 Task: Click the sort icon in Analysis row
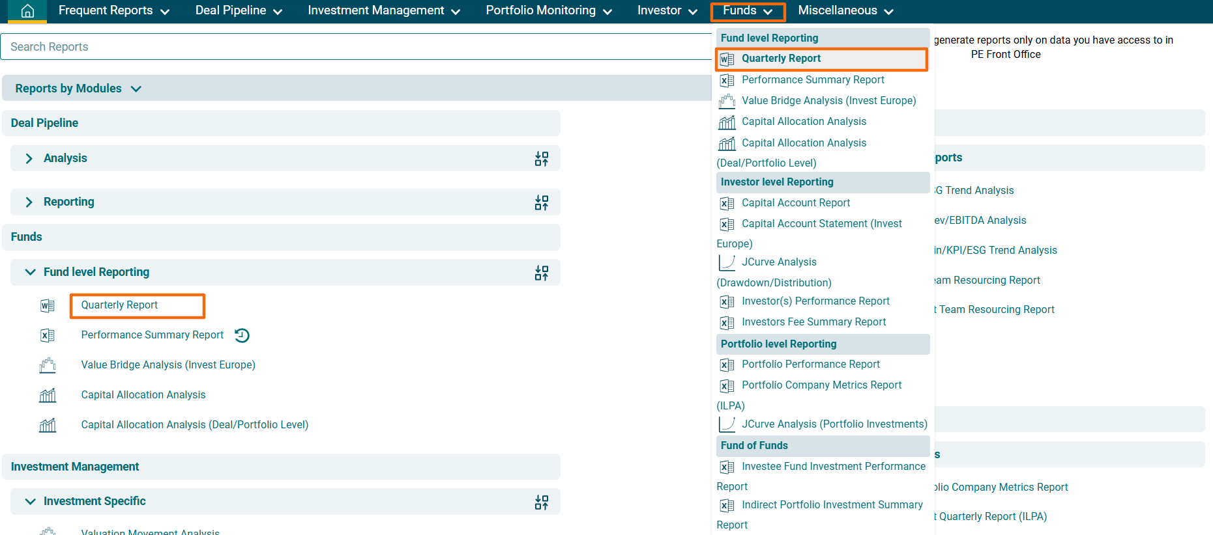541,159
